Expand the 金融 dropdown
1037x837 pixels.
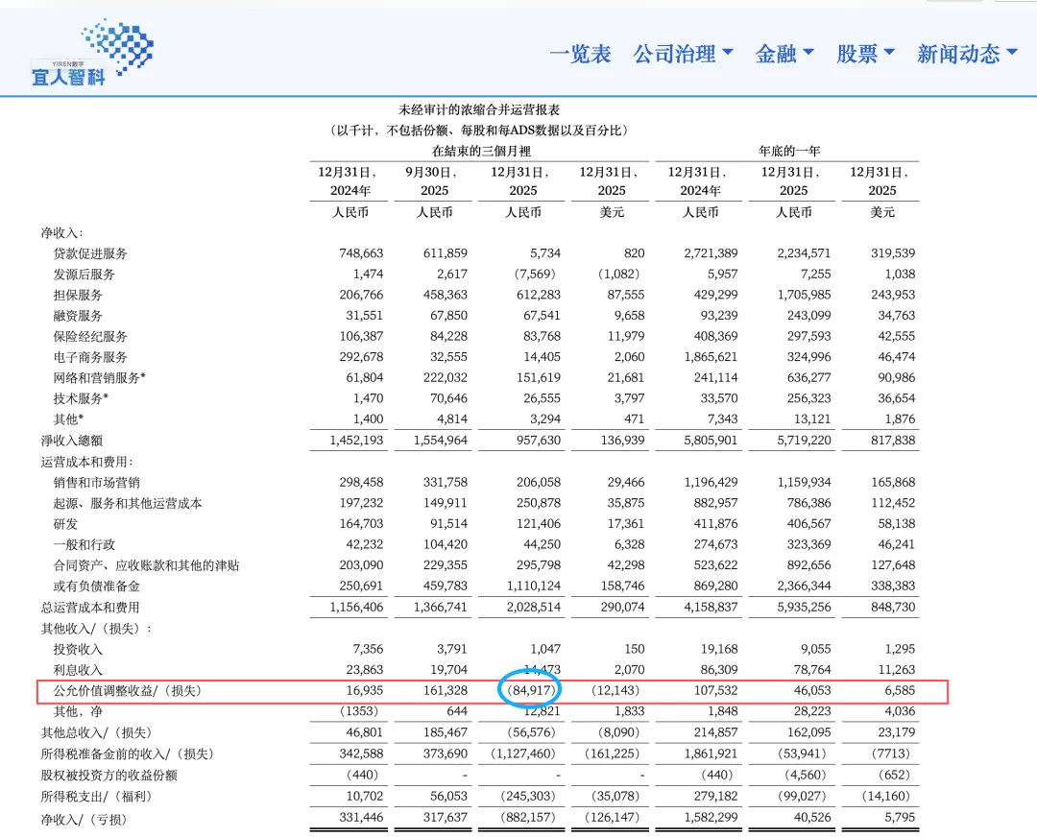pos(808,55)
